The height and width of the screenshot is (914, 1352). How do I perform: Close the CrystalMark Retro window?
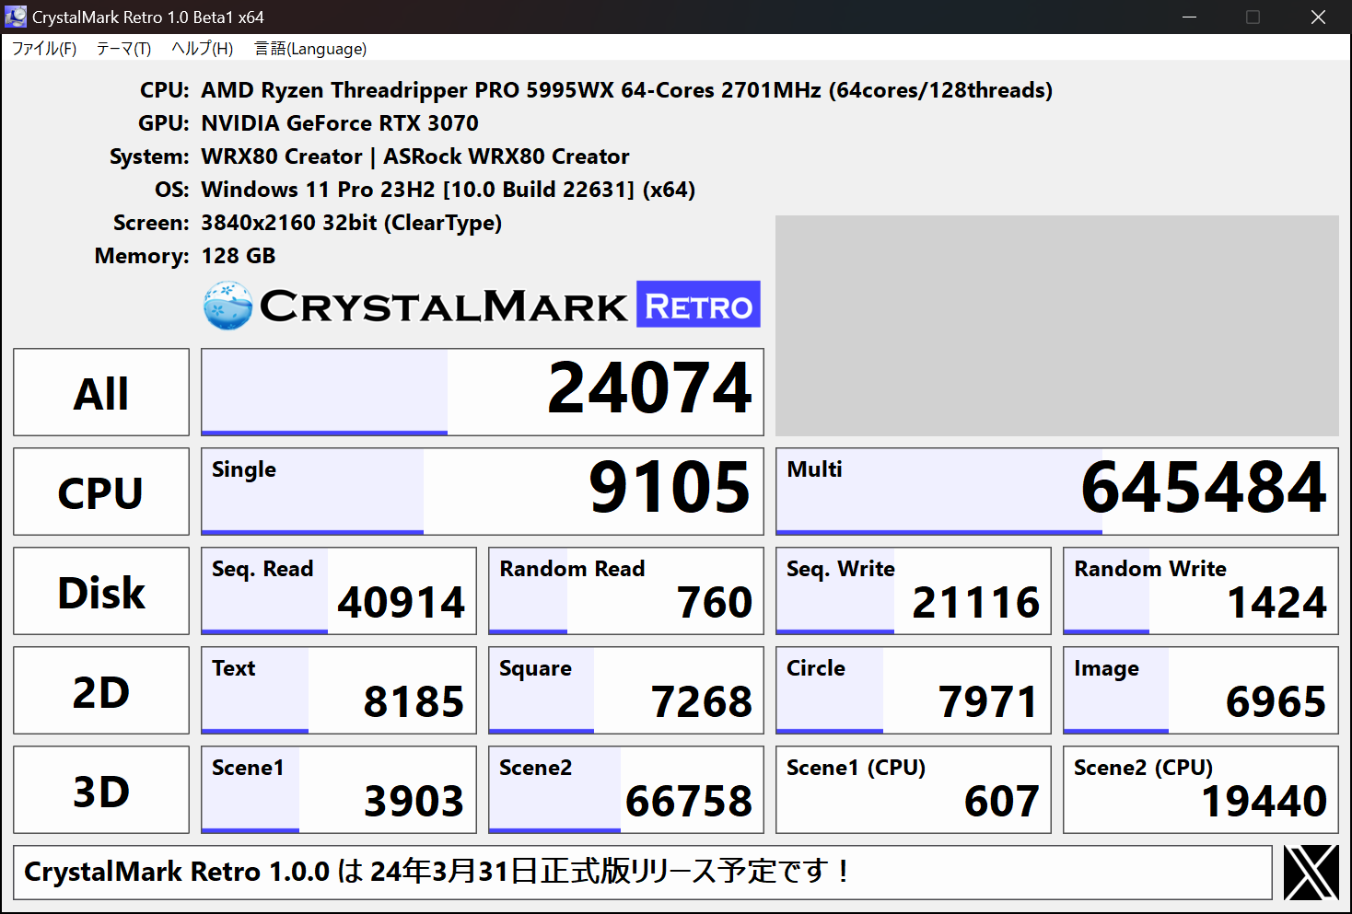point(1318,17)
